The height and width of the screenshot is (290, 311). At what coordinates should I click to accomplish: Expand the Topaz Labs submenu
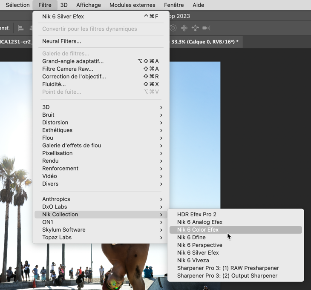tap(101, 238)
